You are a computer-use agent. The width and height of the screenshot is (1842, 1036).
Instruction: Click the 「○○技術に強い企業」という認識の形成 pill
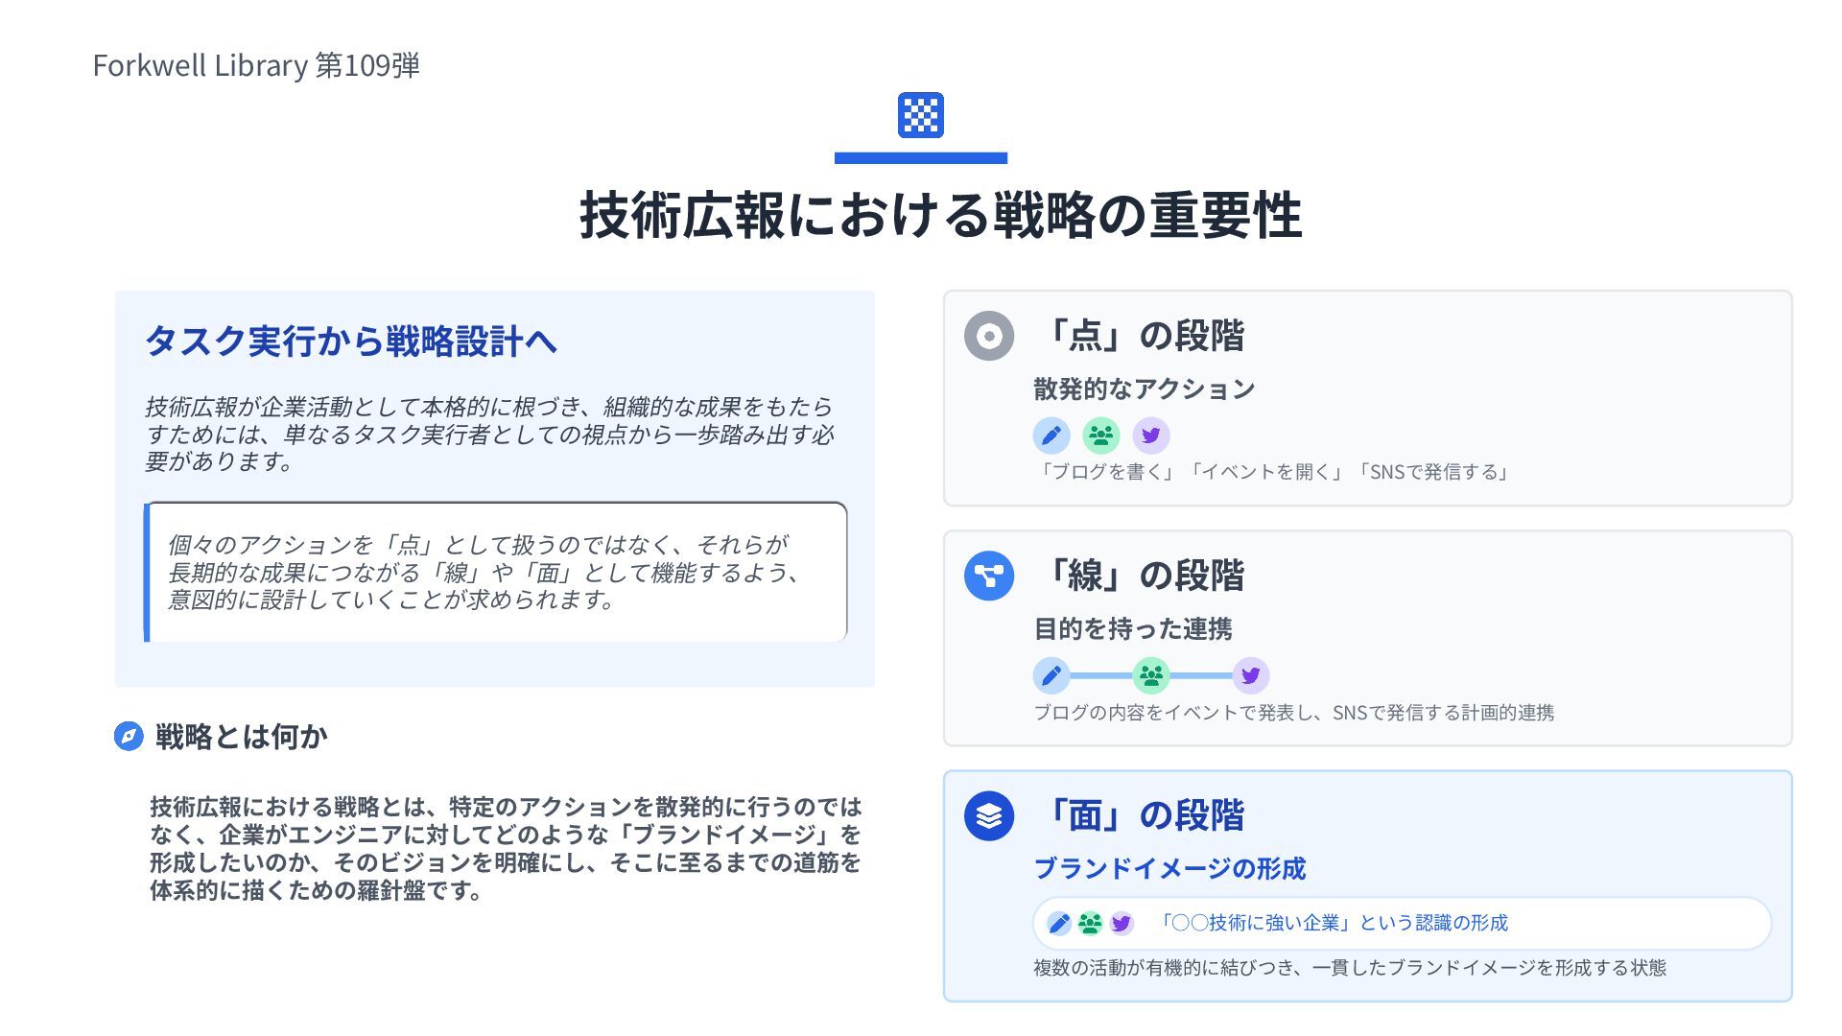click(1334, 923)
